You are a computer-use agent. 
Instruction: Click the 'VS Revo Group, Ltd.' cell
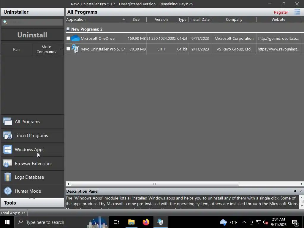[234, 49]
